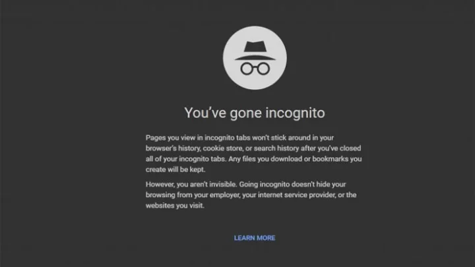This screenshot has width=475, height=267.
Task: Click the line "websites you visit."
Action: tap(175, 206)
